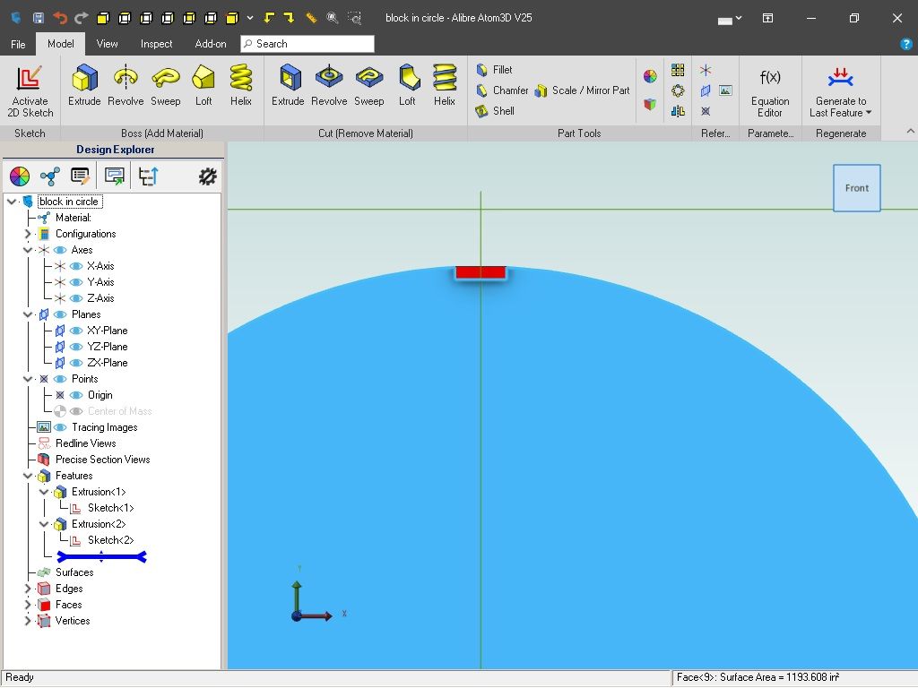Collapse the Planes tree node
Screen dimensions: 918x688
[28, 314]
